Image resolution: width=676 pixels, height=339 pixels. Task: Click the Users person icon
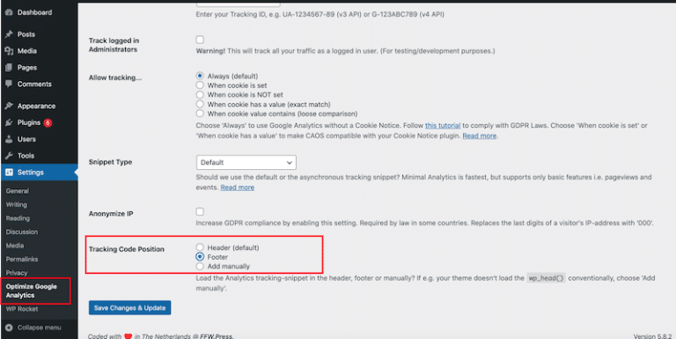[x=9, y=139]
